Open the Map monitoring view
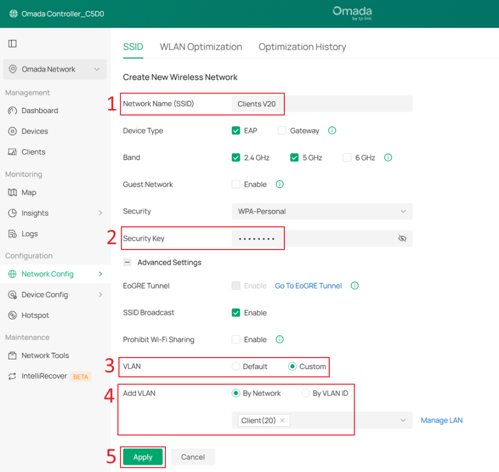Screen dimensions: 499x472 point(30,192)
